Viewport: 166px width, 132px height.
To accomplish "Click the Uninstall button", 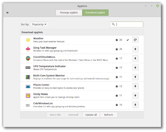I will pyautogui.click(x=73, y=115).
